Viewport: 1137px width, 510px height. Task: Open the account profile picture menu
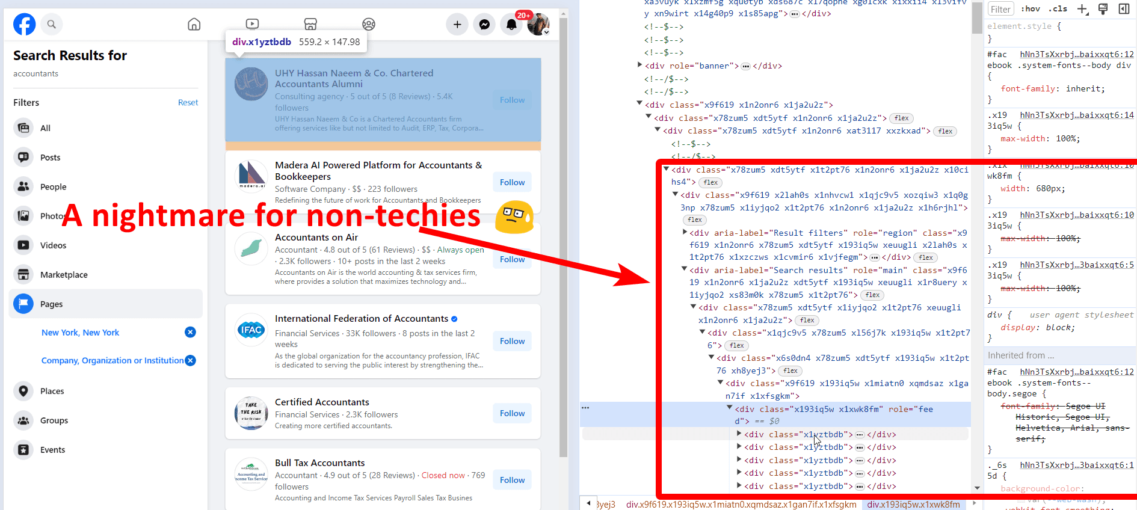point(538,24)
